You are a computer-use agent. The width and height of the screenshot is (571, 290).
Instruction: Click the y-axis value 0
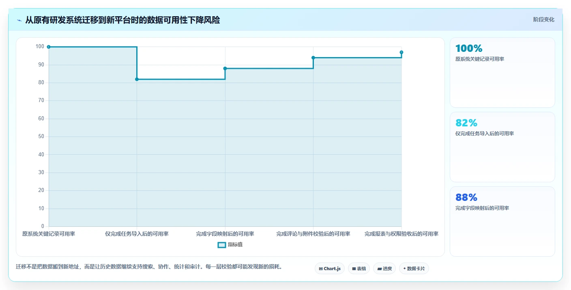(x=43, y=226)
